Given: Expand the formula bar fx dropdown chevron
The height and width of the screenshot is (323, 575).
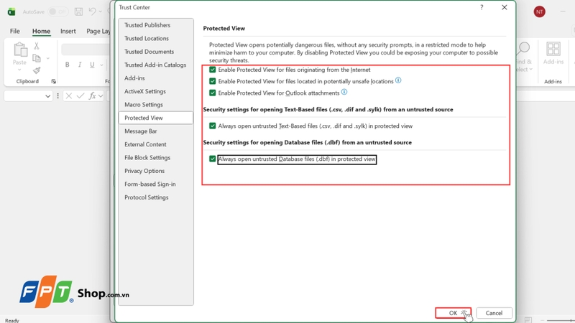Looking at the screenshot, I should [101, 96].
